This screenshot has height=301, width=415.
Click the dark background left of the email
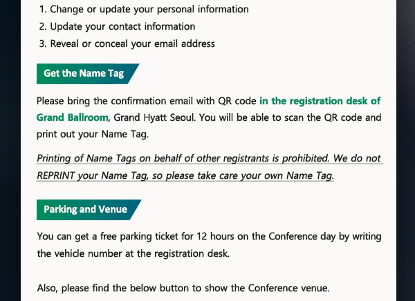click(x=10, y=150)
